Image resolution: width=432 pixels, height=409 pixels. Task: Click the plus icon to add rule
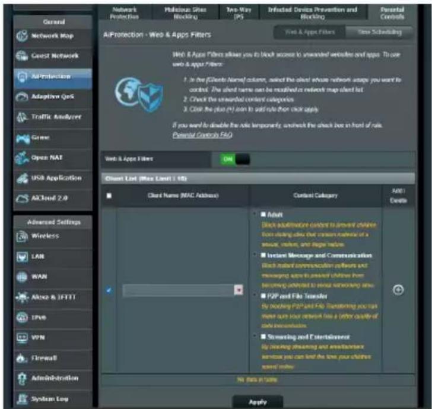[x=398, y=290]
